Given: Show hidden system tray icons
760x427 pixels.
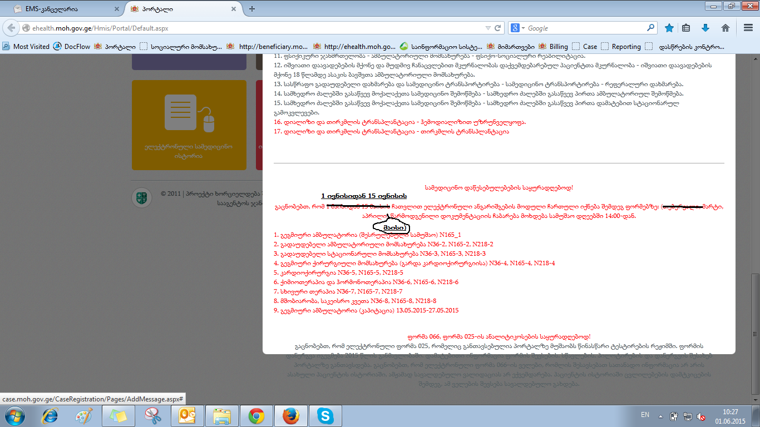Looking at the screenshot, I should pyautogui.click(x=660, y=415).
